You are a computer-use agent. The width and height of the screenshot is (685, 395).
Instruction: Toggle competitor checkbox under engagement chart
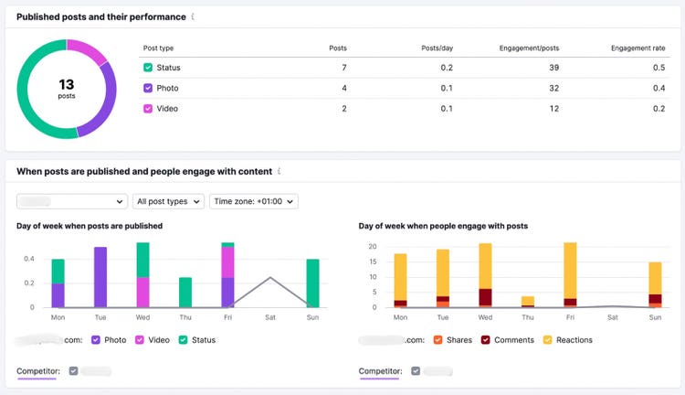pos(416,371)
